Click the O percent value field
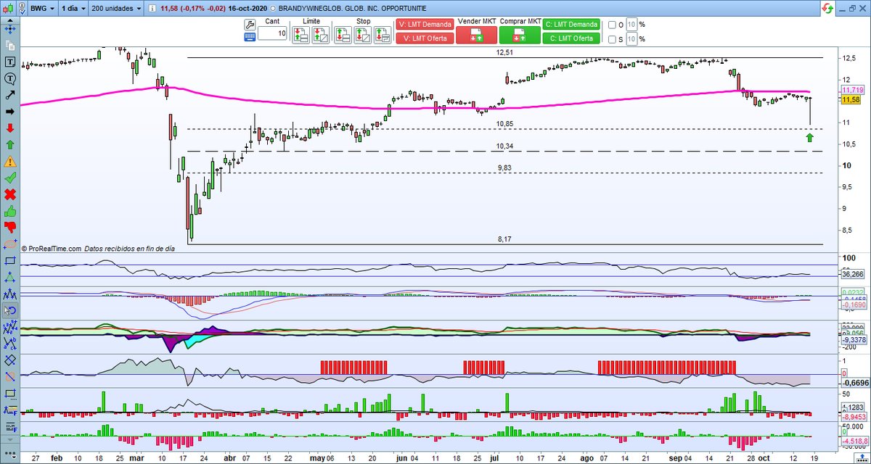871x464 pixels. (x=631, y=25)
